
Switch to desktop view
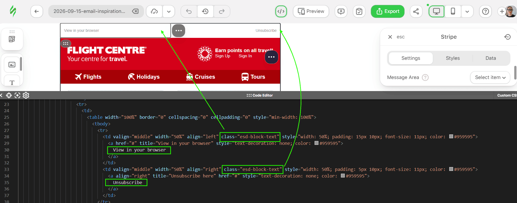[436, 12]
